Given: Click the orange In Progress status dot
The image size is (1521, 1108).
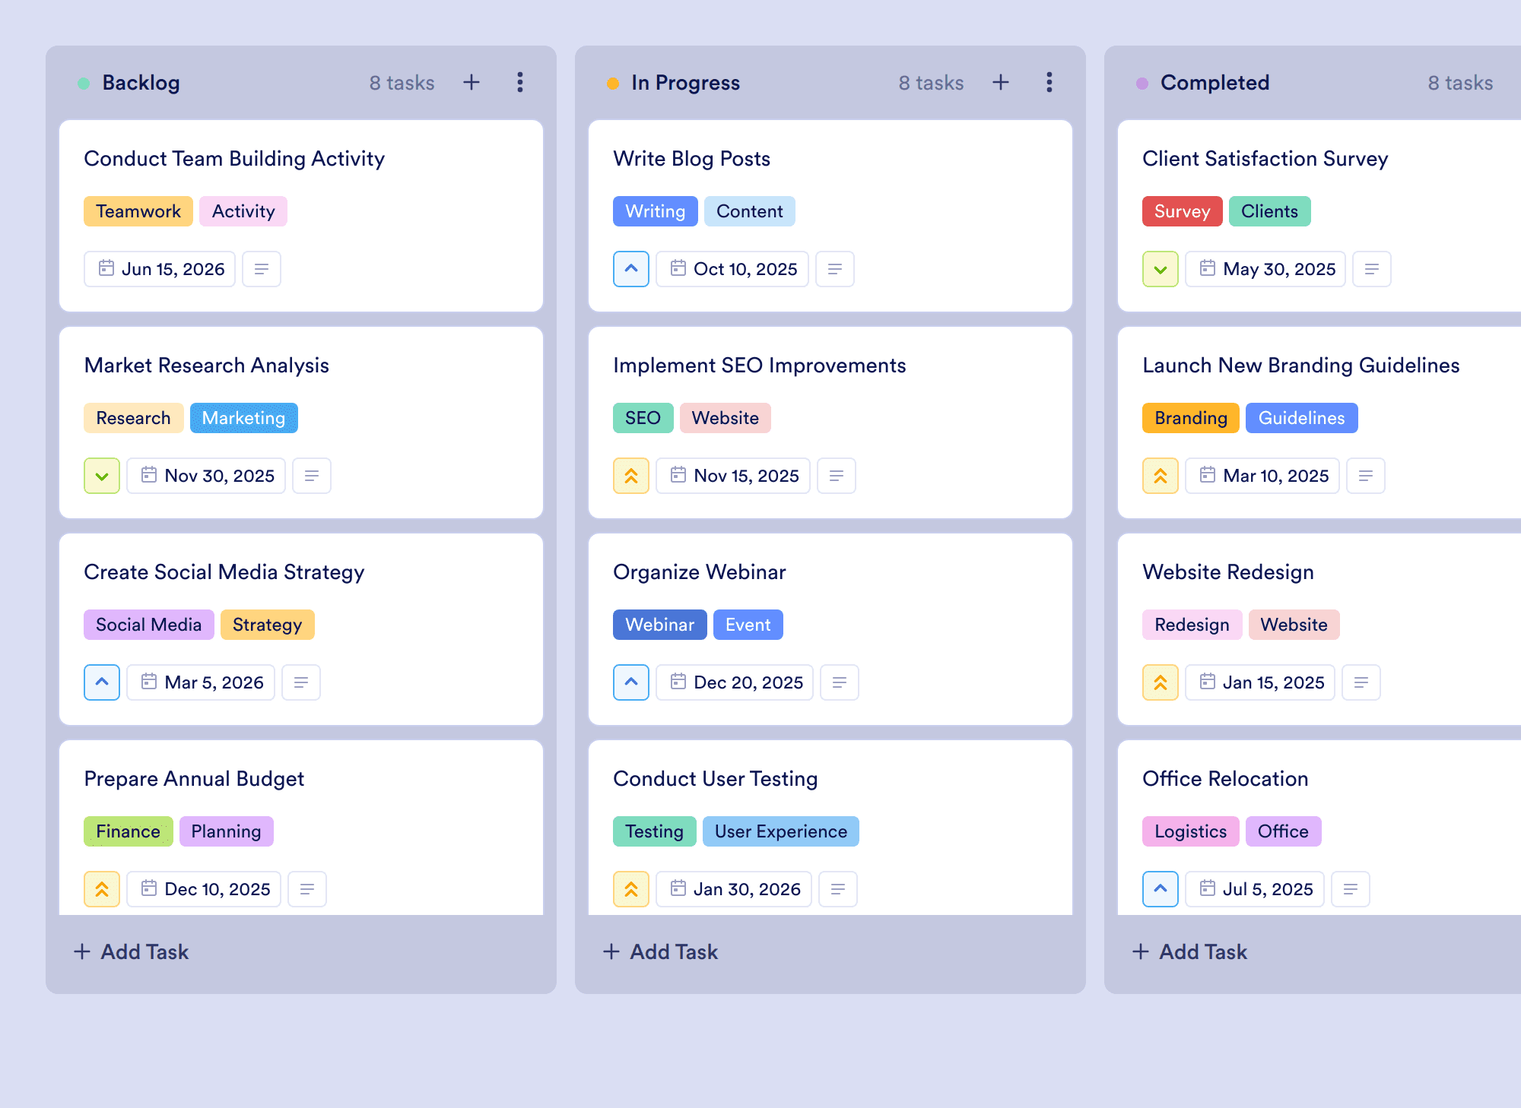Looking at the screenshot, I should (x=613, y=84).
